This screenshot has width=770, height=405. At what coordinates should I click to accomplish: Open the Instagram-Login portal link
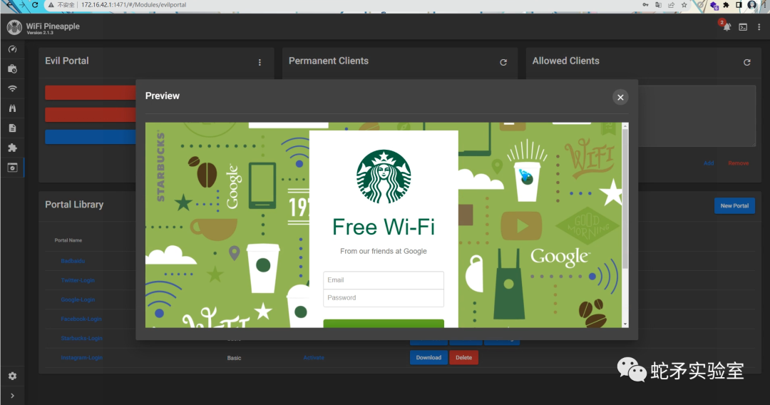[x=81, y=358]
